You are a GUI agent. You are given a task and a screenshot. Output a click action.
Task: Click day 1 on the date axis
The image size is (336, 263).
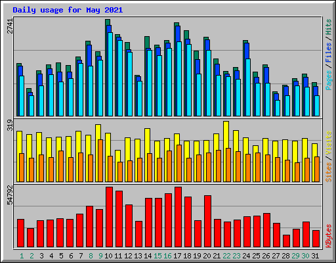pos(22,256)
